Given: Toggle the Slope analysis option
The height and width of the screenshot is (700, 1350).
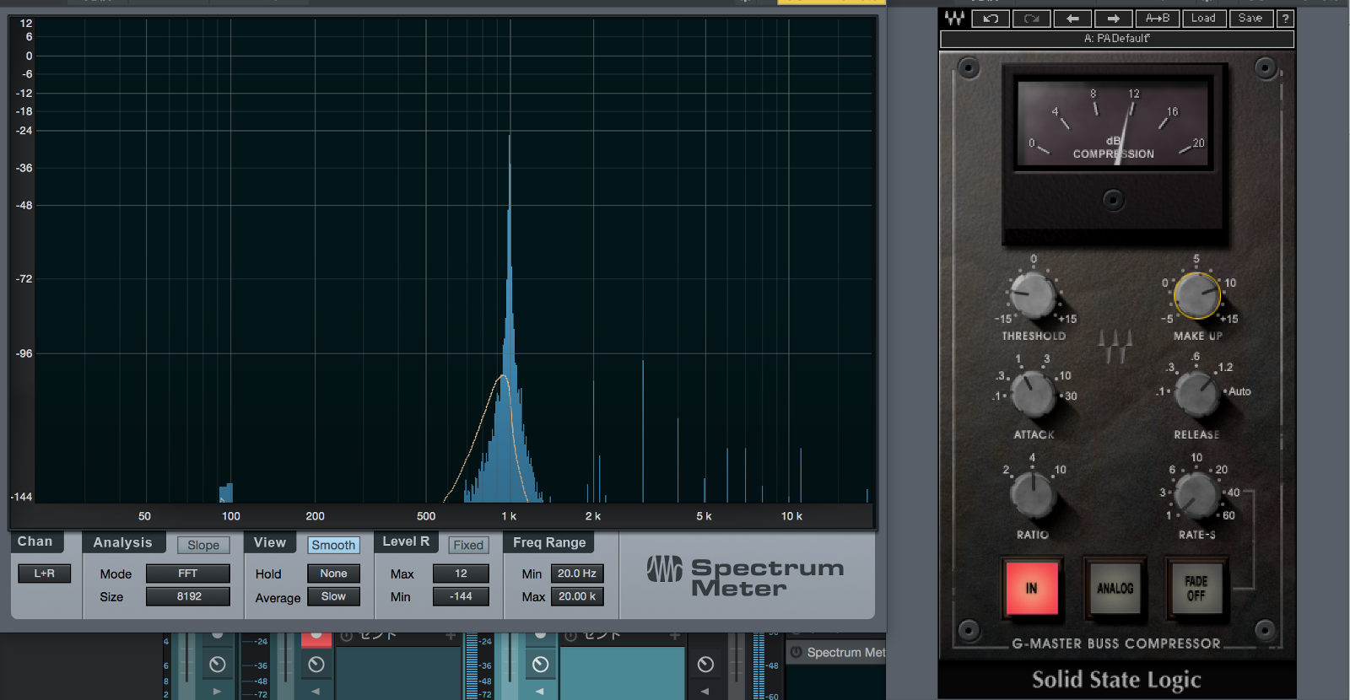Looking at the screenshot, I should coord(203,545).
